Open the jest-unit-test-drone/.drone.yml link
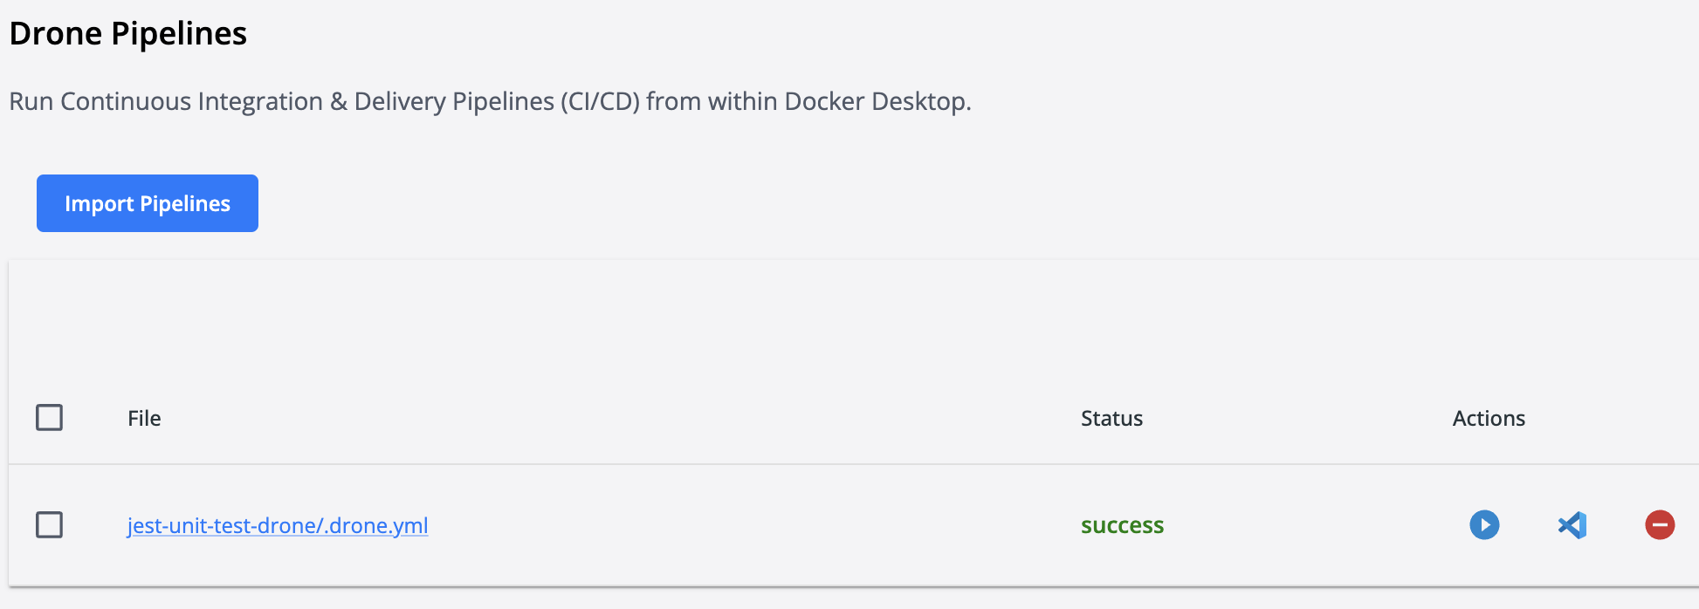 pyautogui.click(x=278, y=525)
